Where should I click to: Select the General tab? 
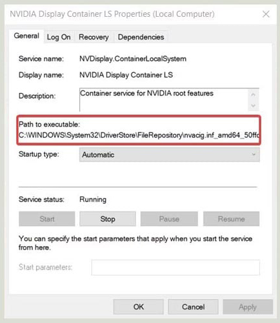[26, 36]
